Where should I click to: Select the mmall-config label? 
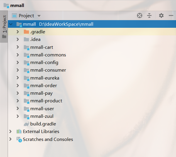[44, 63]
